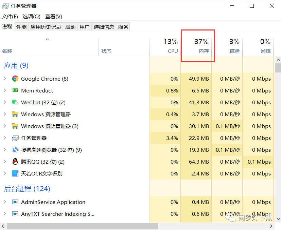The width and height of the screenshot is (281, 230).
Task: Select the 应用 (9) group heading
Action: (x=16, y=65)
